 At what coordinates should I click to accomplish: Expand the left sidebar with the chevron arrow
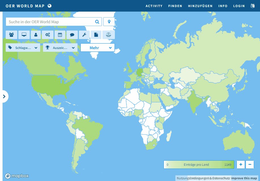click(5, 96)
